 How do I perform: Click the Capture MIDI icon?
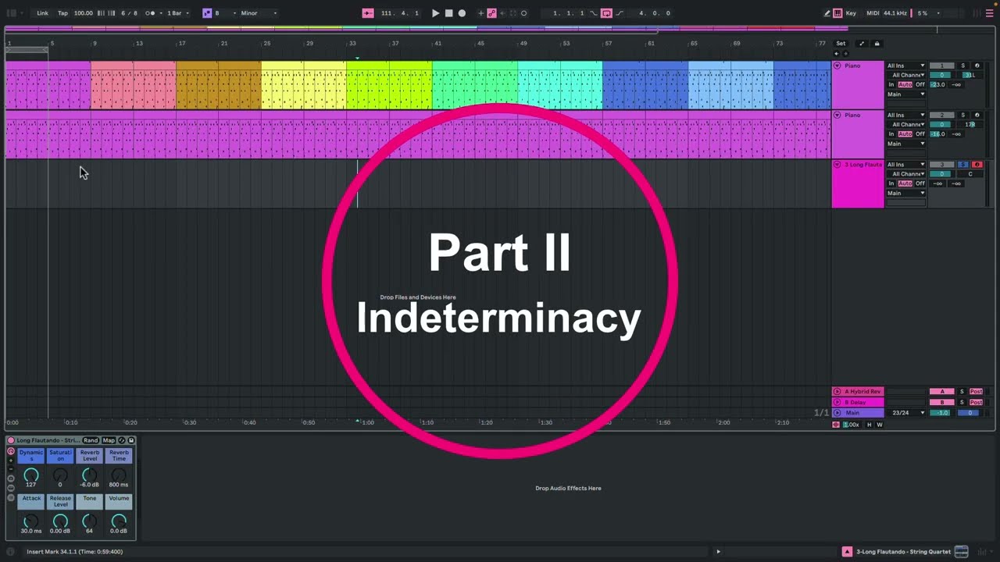(x=513, y=13)
